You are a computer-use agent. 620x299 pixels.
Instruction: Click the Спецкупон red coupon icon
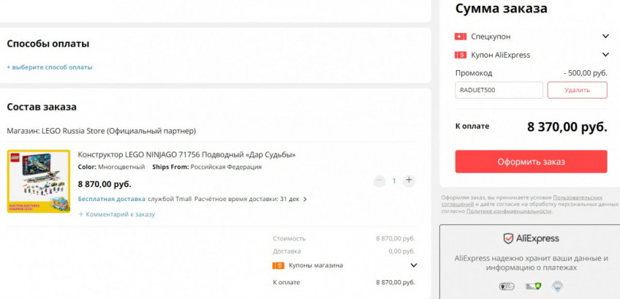click(x=461, y=37)
